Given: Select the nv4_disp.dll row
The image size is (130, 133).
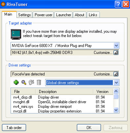Looking at the screenshot, I should [x=62, y=97].
